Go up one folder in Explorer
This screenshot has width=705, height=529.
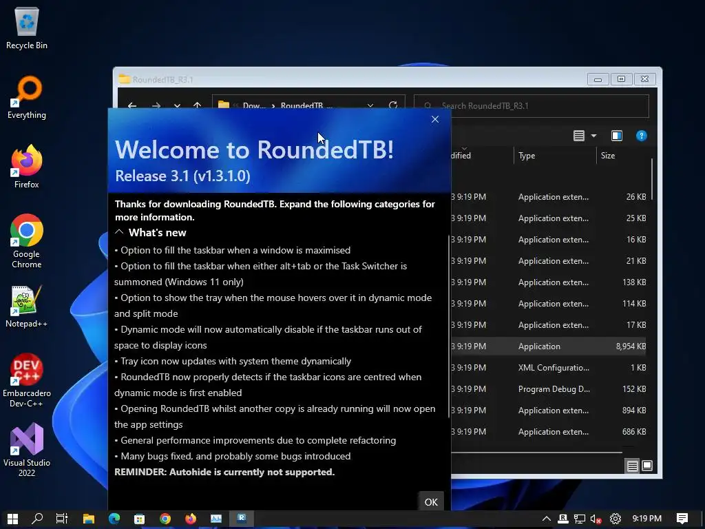pyautogui.click(x=197, y=105)
